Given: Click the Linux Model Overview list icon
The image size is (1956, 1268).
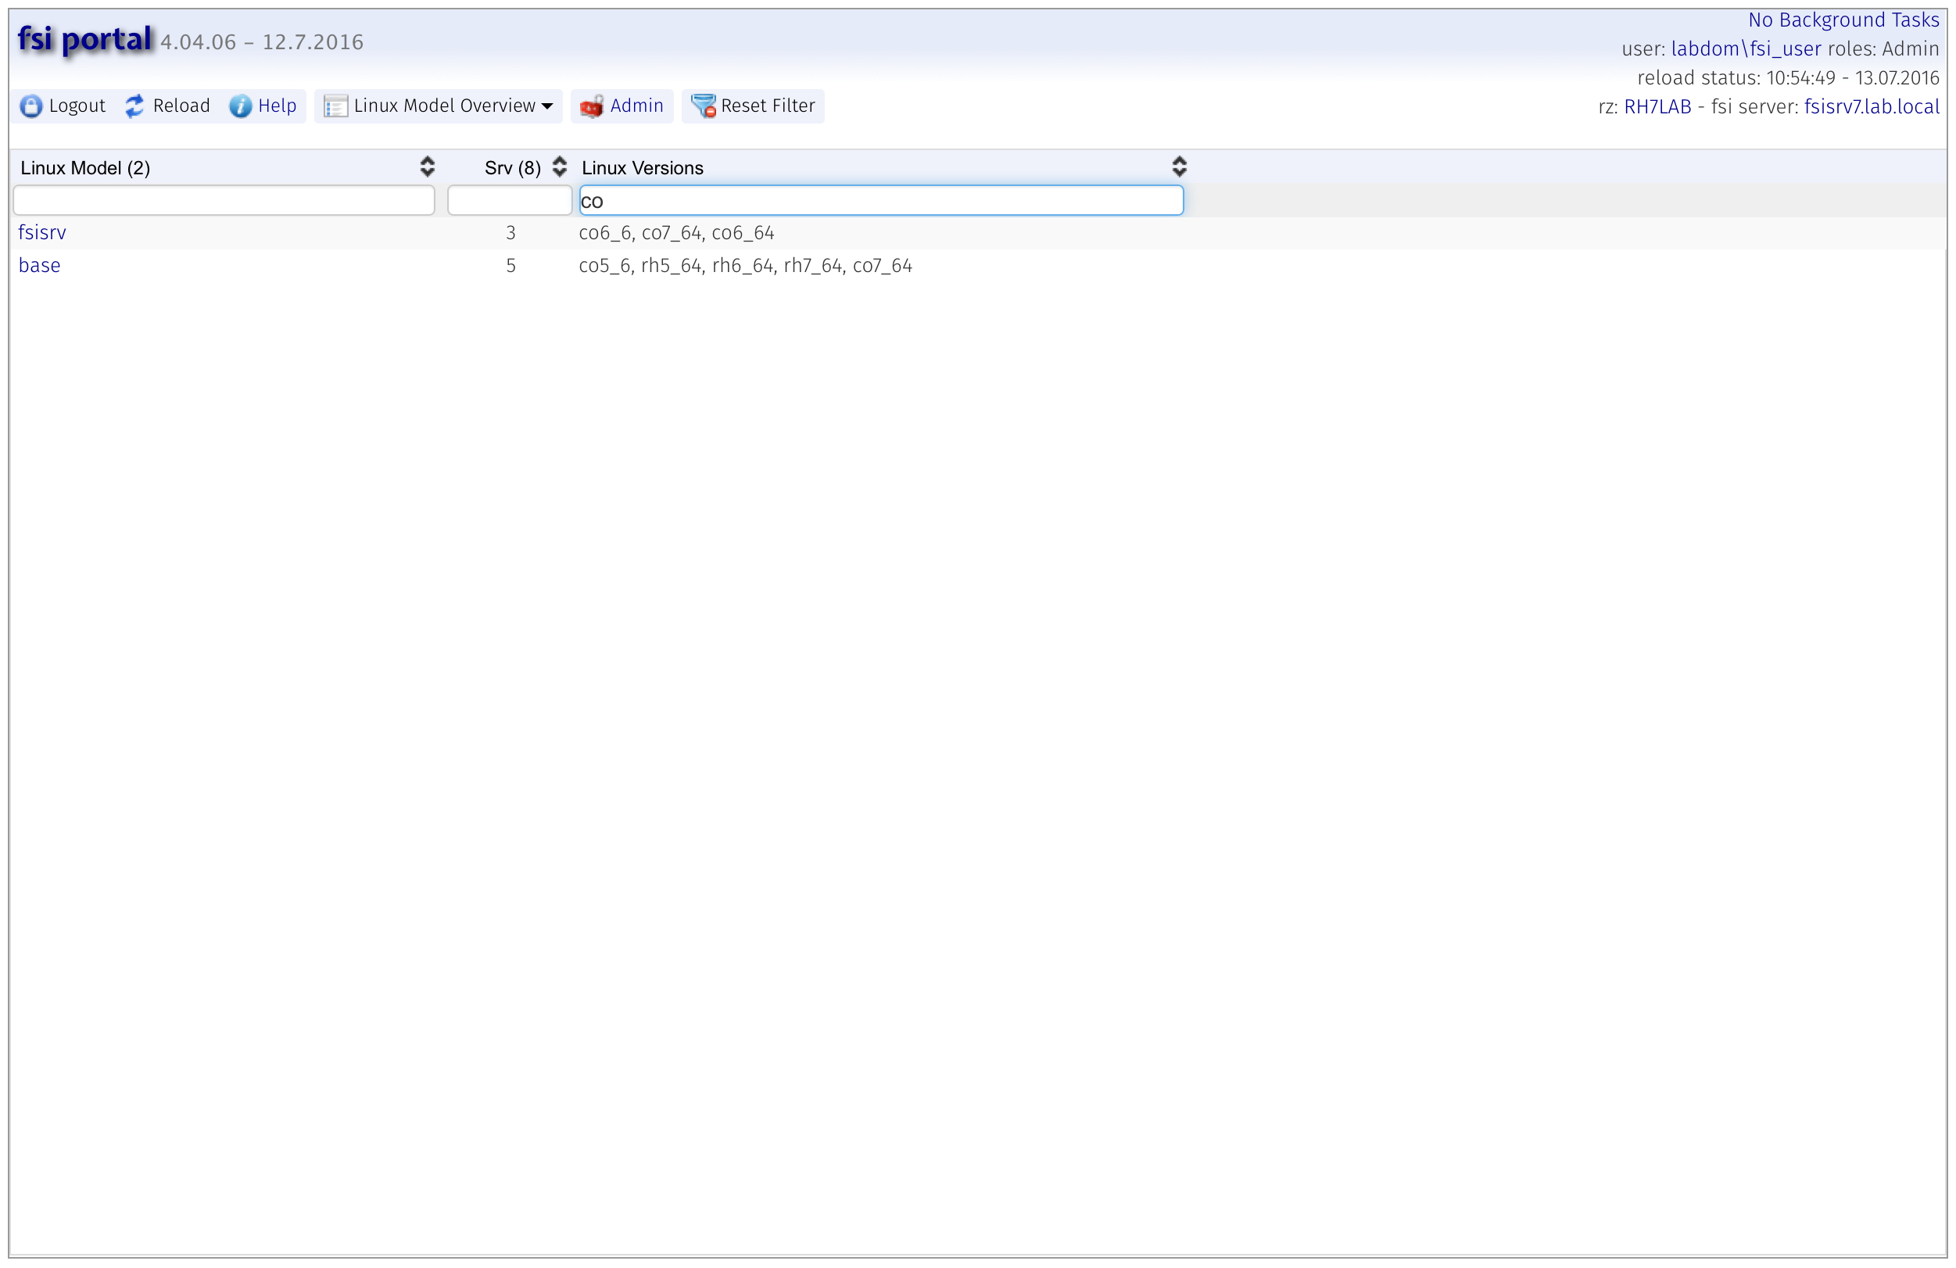Looking at the screenshot, I should pos(335,106).
